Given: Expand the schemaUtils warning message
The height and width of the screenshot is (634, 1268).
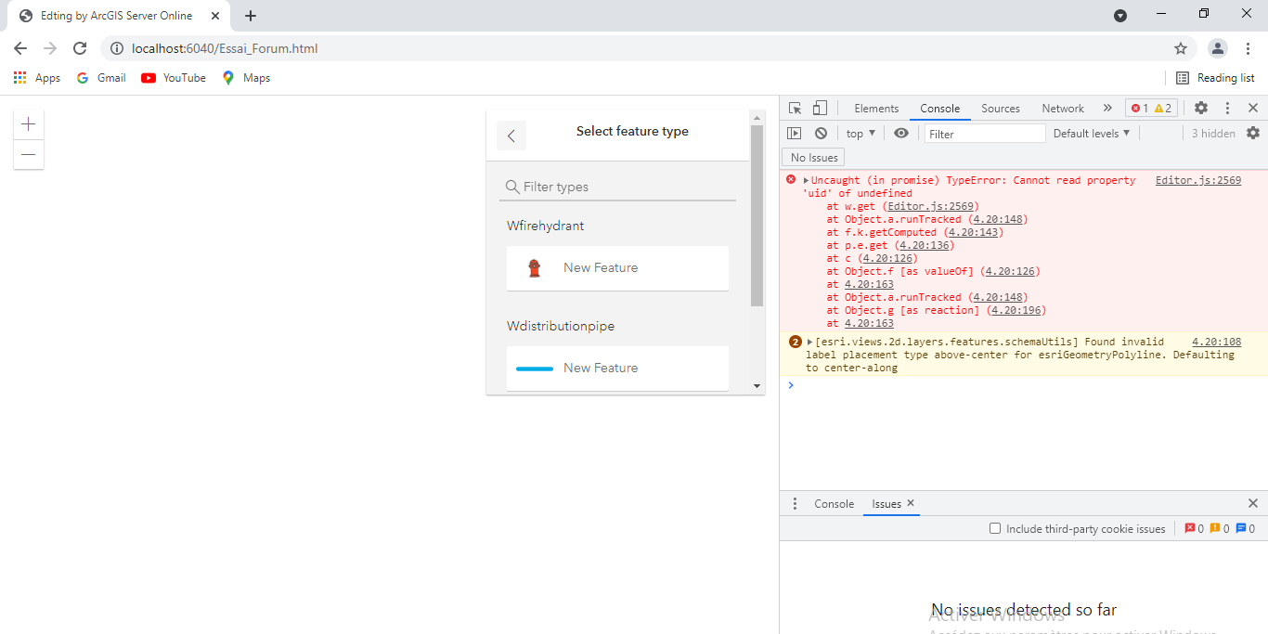Looking at the screenshot, I should pos(809,343).
